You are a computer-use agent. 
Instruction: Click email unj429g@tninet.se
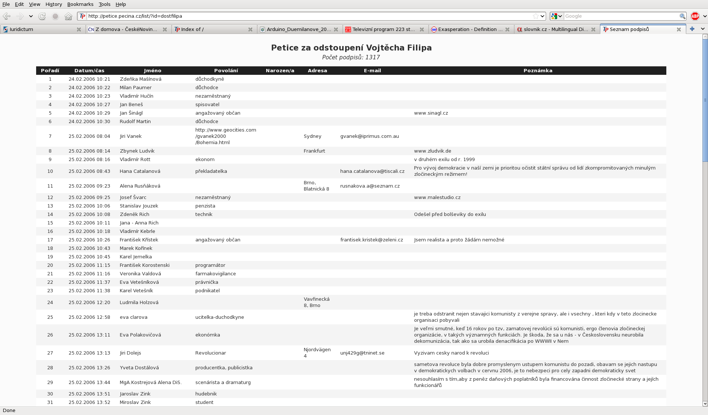(x=362, y=353)
